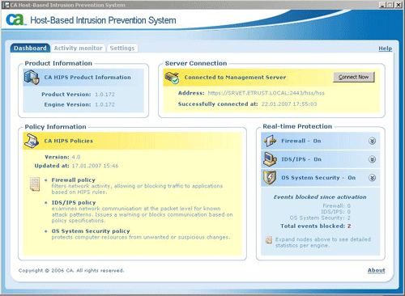The width and height of the screenshot is (405, 296).
Task: Click the IDS/IPS computer icon
Action: pyautogui.click(x=270, y=159)
